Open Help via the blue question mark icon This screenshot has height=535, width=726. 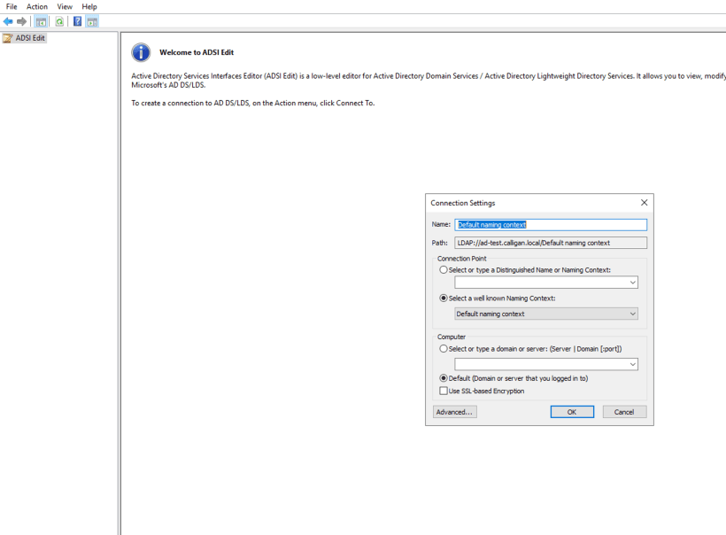[x=77, y=21]
